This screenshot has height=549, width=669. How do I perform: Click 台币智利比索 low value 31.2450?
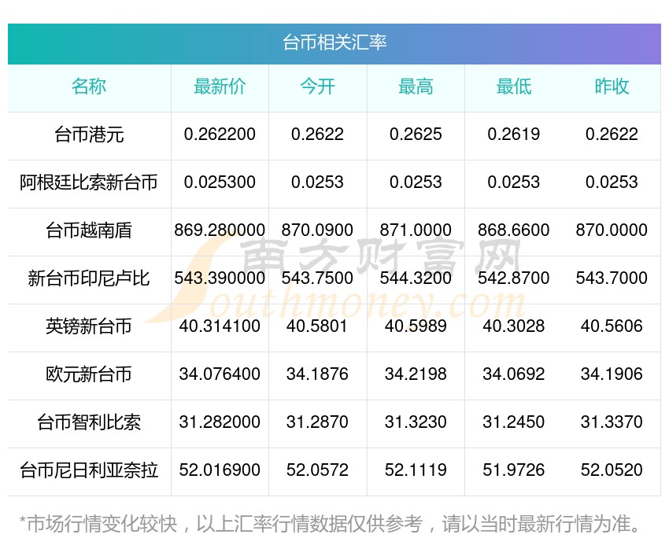(514, 422)
